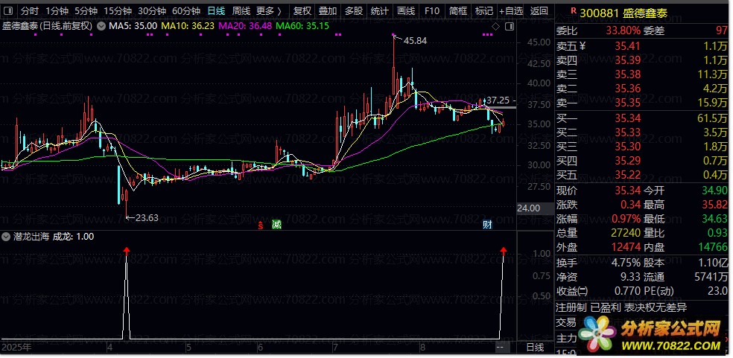Click the 标记 mark button

(483, 10)
